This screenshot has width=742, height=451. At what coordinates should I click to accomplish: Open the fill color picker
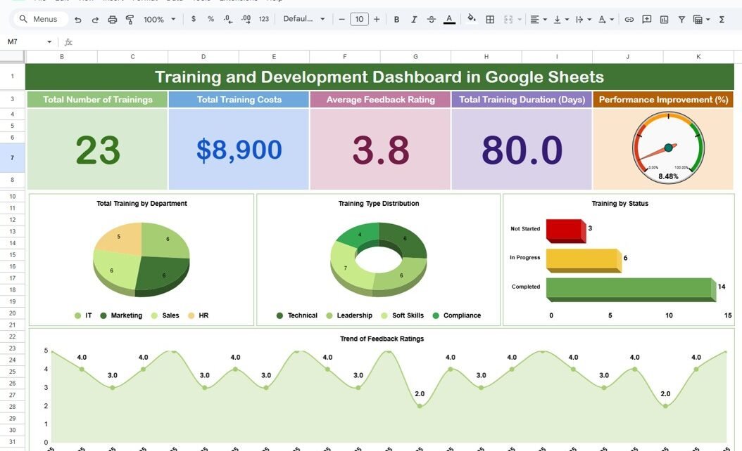472,19
